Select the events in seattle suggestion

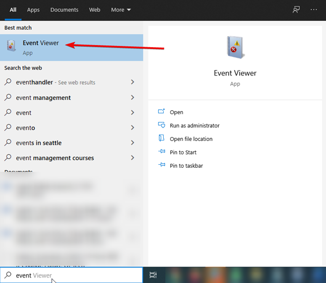pyautogui.click(x=71, y=143)
